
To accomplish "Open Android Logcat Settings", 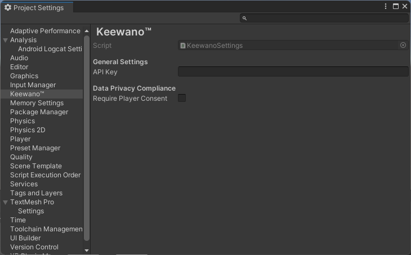I will [x=50, y=49].
